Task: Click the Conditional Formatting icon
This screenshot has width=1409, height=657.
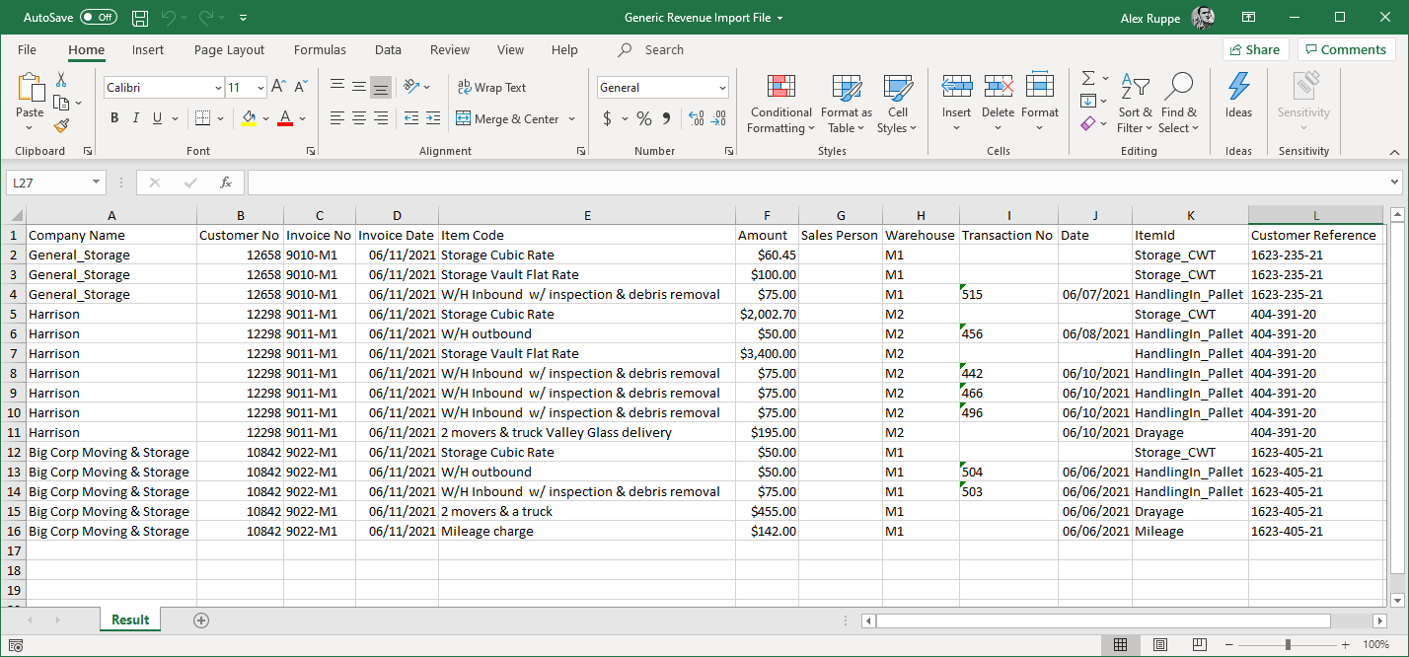Action: click(x=780, y=89)
